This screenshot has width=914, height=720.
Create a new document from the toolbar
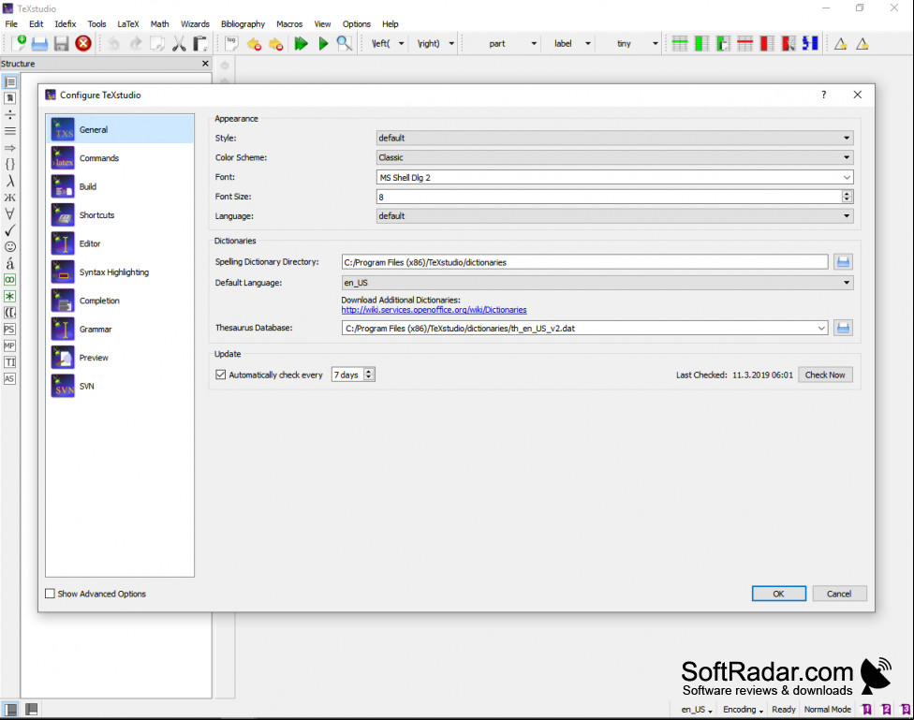19,43
